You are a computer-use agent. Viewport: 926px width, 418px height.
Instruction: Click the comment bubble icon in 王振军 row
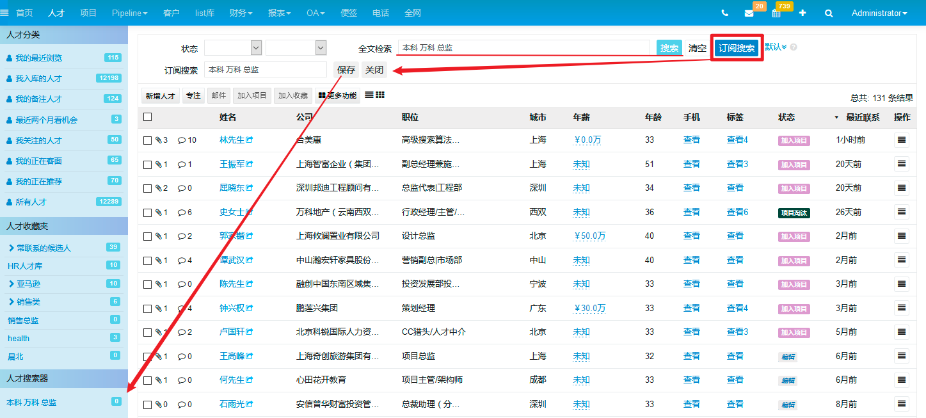coord(182,165)
